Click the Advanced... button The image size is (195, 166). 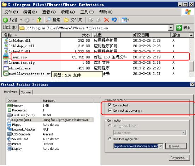coord(179,158)
